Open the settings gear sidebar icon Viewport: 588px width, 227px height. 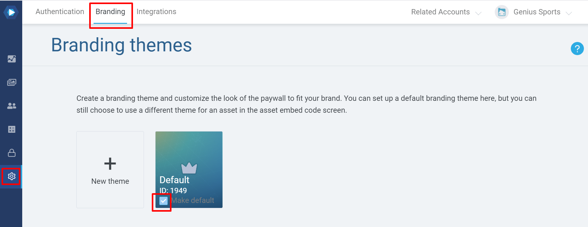(12, 176)
